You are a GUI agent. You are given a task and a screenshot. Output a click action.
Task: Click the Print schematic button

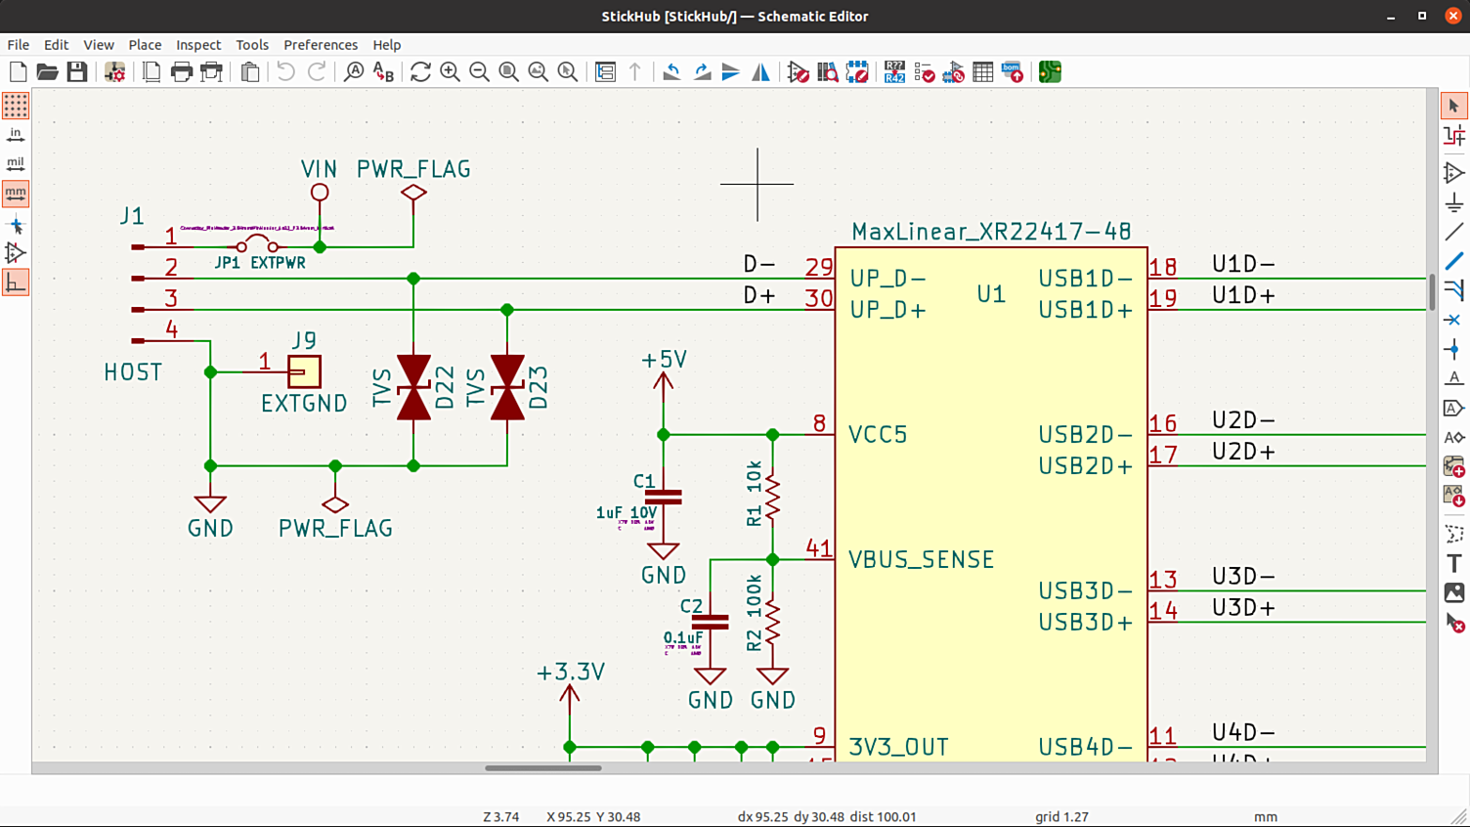181,72
